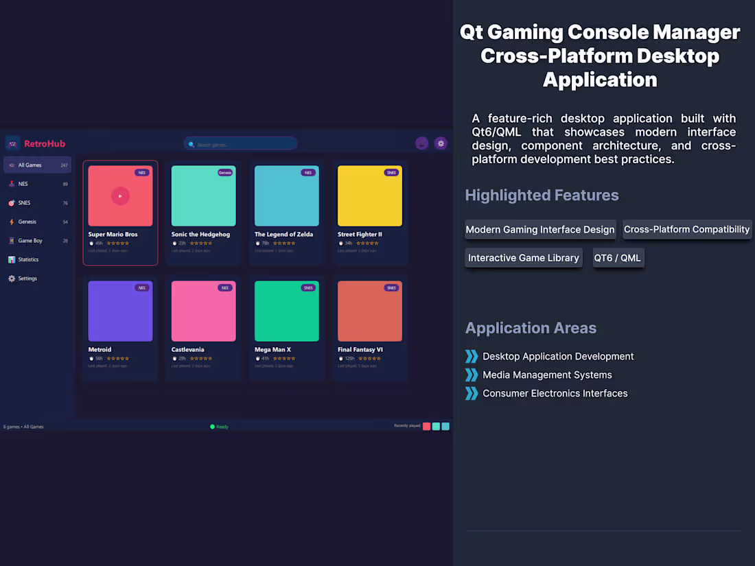
Task: Click the magnifier icon in the search bar
Action: pyautogui.click(x=191, y=143)
